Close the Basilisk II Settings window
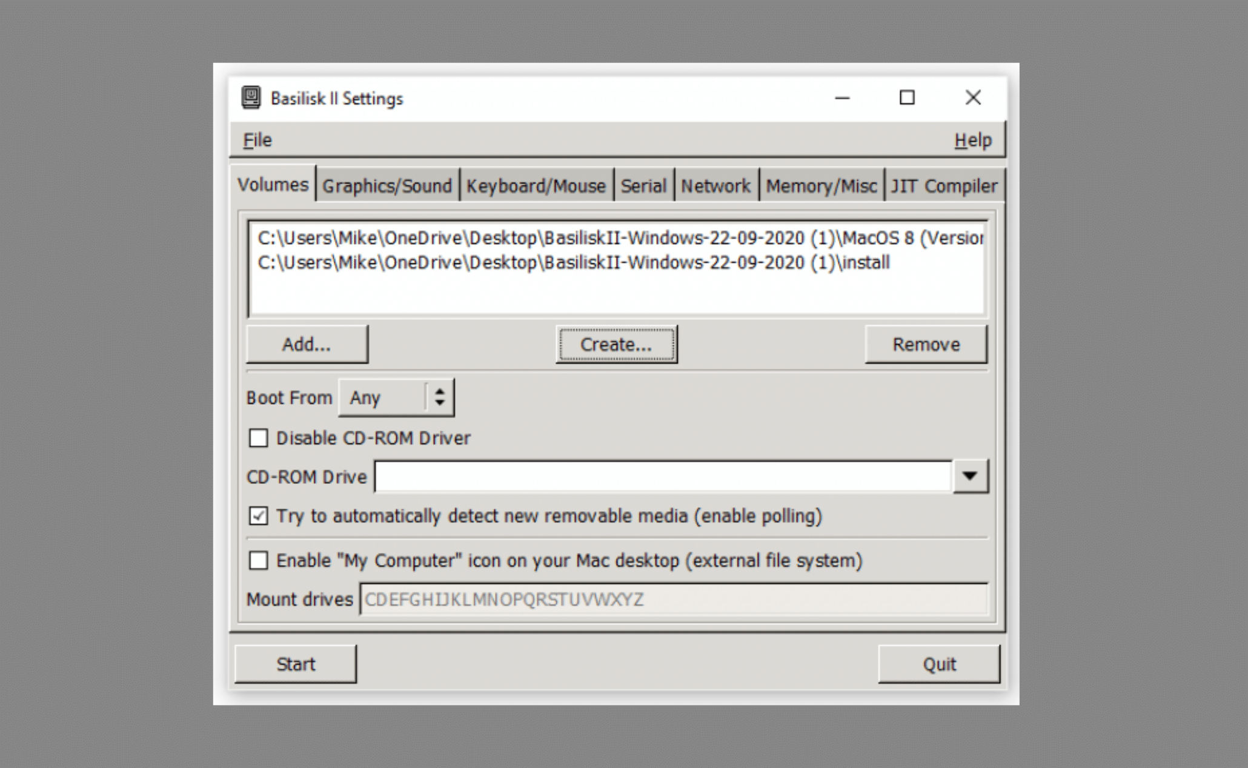This screenshot has width=1248, height=768. tap(973, 98)
